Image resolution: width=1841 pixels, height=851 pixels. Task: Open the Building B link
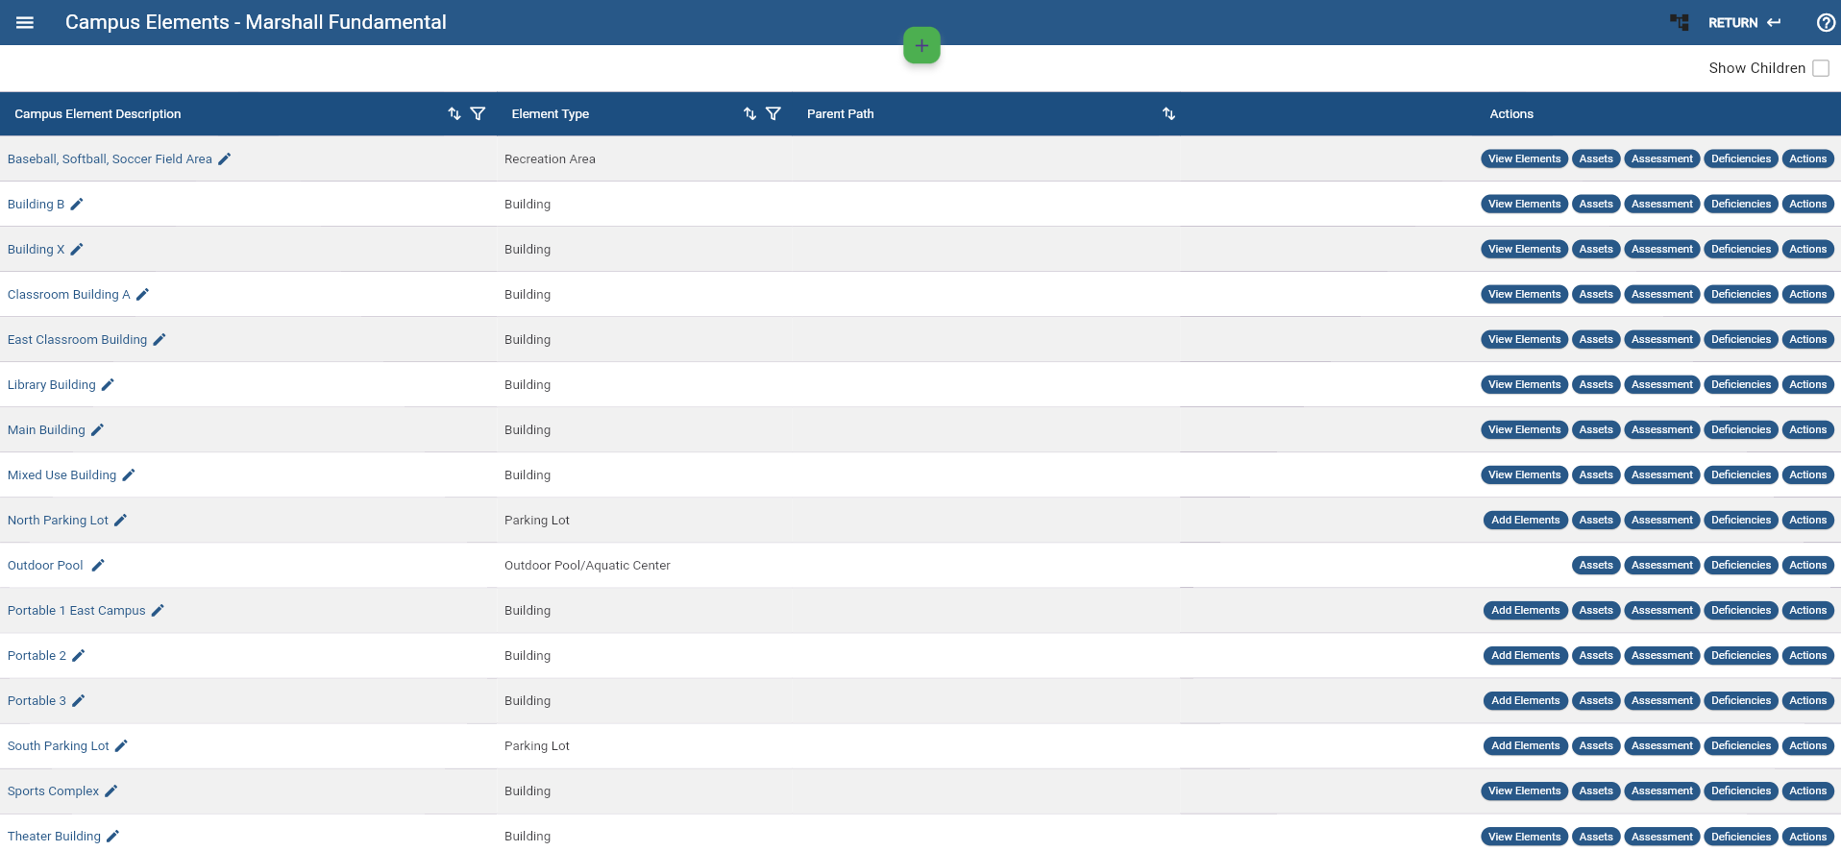point(36,204)
